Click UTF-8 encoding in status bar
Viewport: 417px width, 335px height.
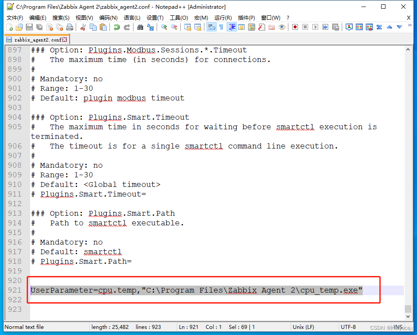tap(348, 327)
